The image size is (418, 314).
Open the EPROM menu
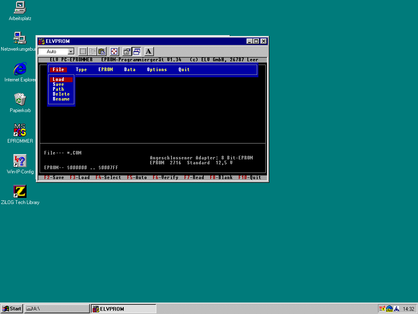106,70
